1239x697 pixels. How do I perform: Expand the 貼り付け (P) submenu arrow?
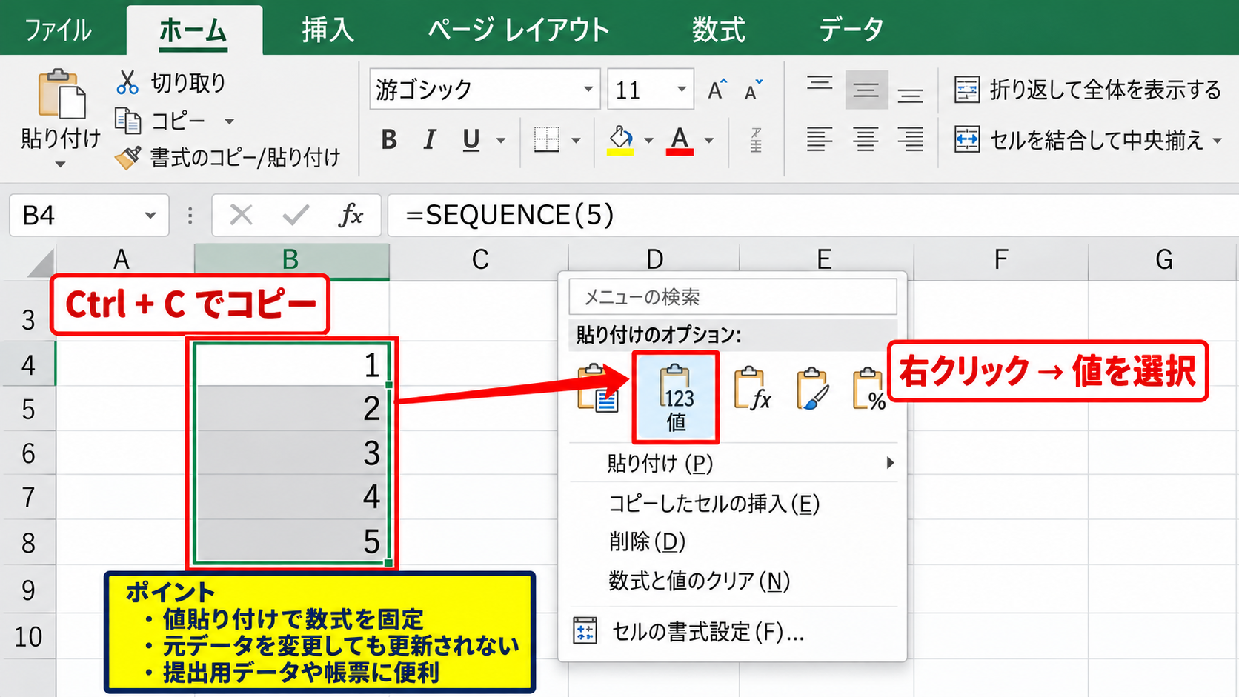pyautogui.click(x=889, y=463)
